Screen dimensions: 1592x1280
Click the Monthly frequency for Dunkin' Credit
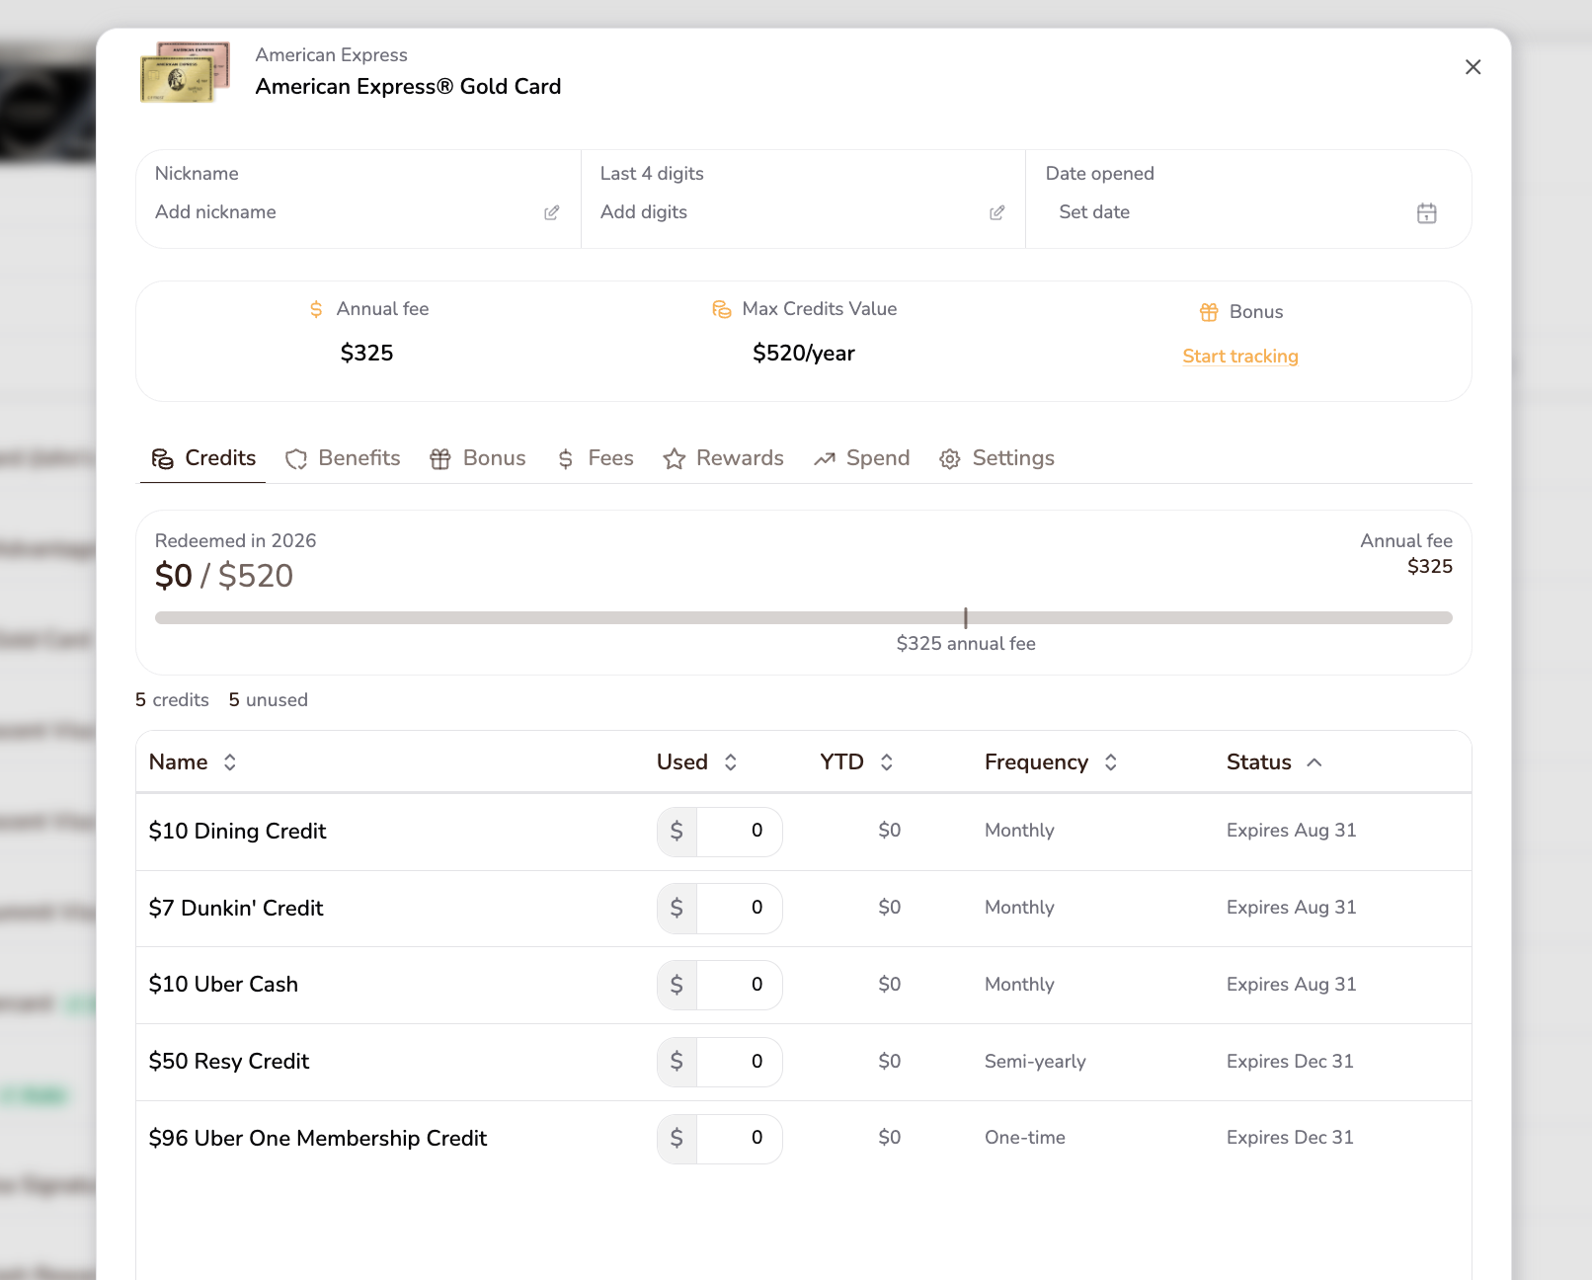coord(1019,908)
